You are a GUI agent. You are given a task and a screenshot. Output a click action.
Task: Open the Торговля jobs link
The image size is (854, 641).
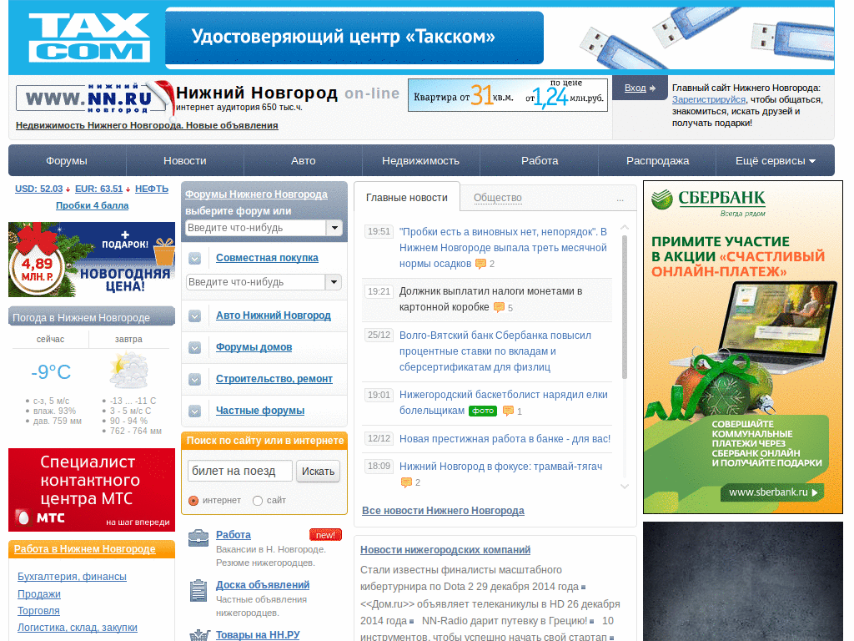click(x=38, y=611)
